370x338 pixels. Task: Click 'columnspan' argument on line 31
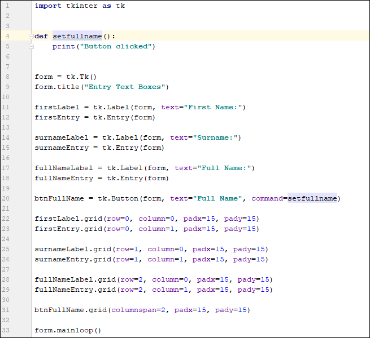tap(134, 310)
